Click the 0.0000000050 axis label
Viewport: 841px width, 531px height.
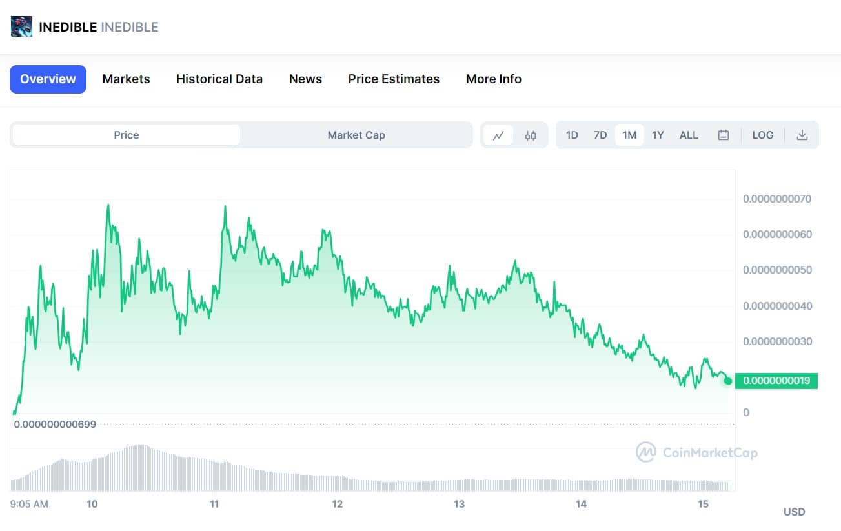[x=777, y=270]
